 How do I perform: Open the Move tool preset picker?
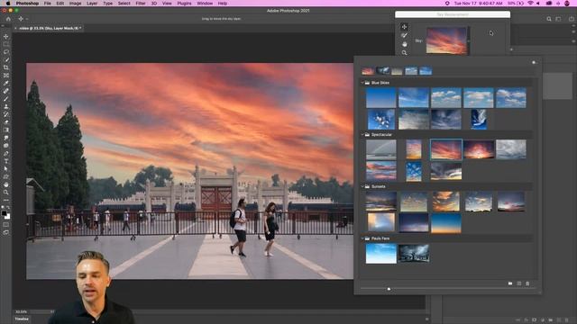click(22, 19)
